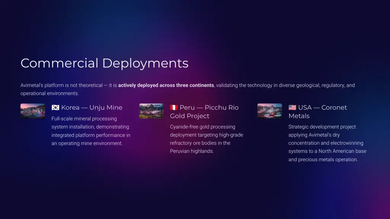
Task: Click the South Korea flag icon
Action: click(56, 108)
